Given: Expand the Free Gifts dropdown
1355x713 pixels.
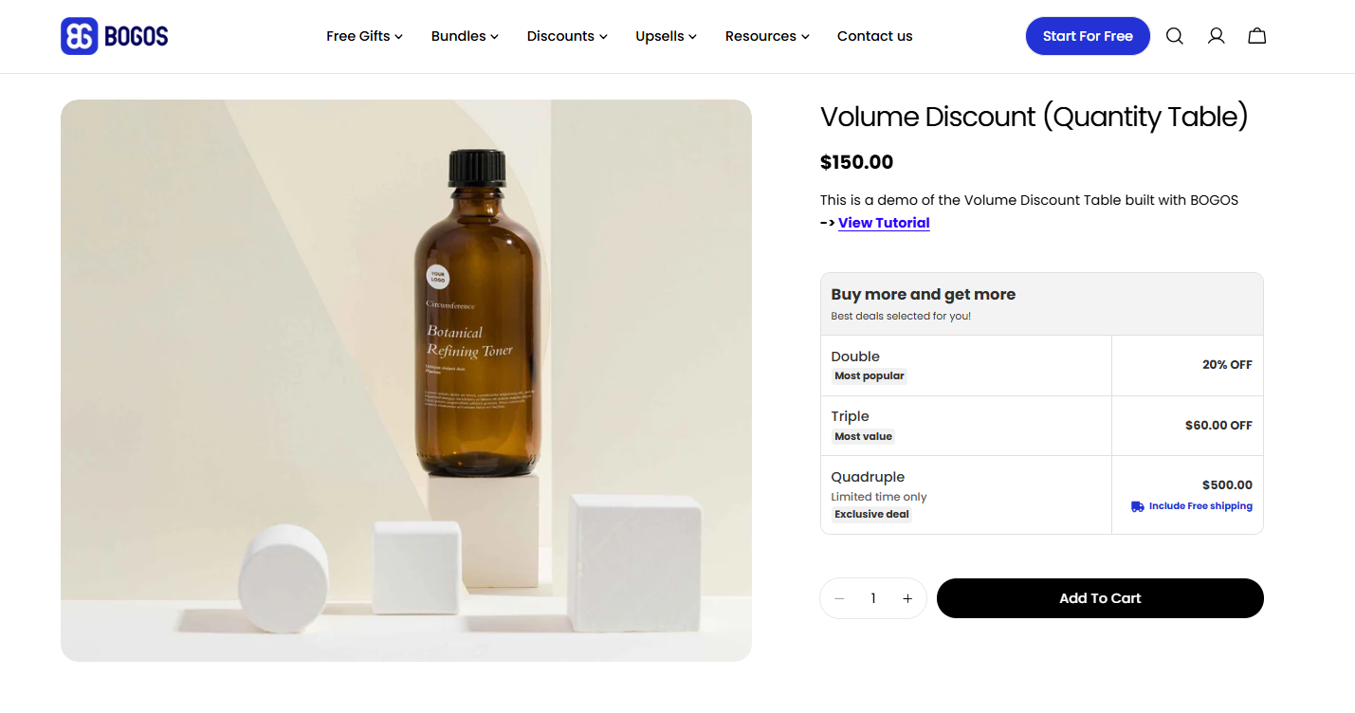Looking at the screenshot, I should pos(364,35).
